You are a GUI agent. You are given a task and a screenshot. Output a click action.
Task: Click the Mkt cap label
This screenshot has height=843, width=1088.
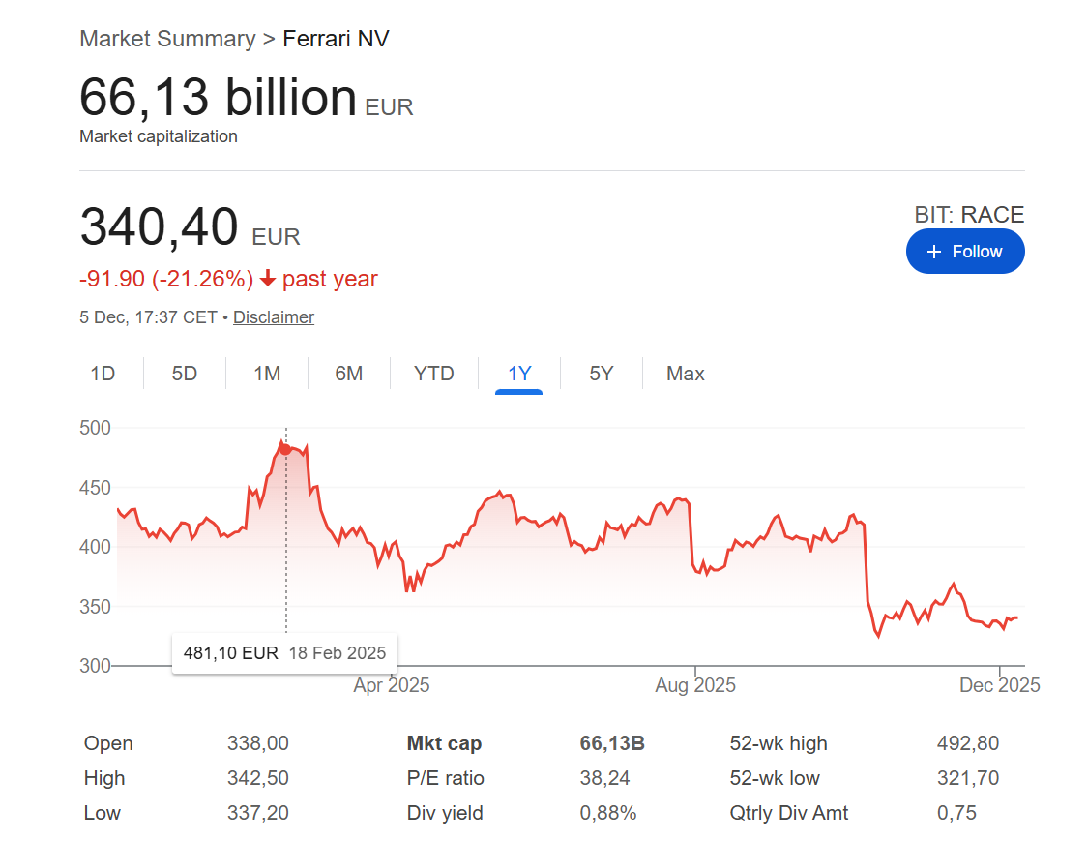tap(444, 743)
